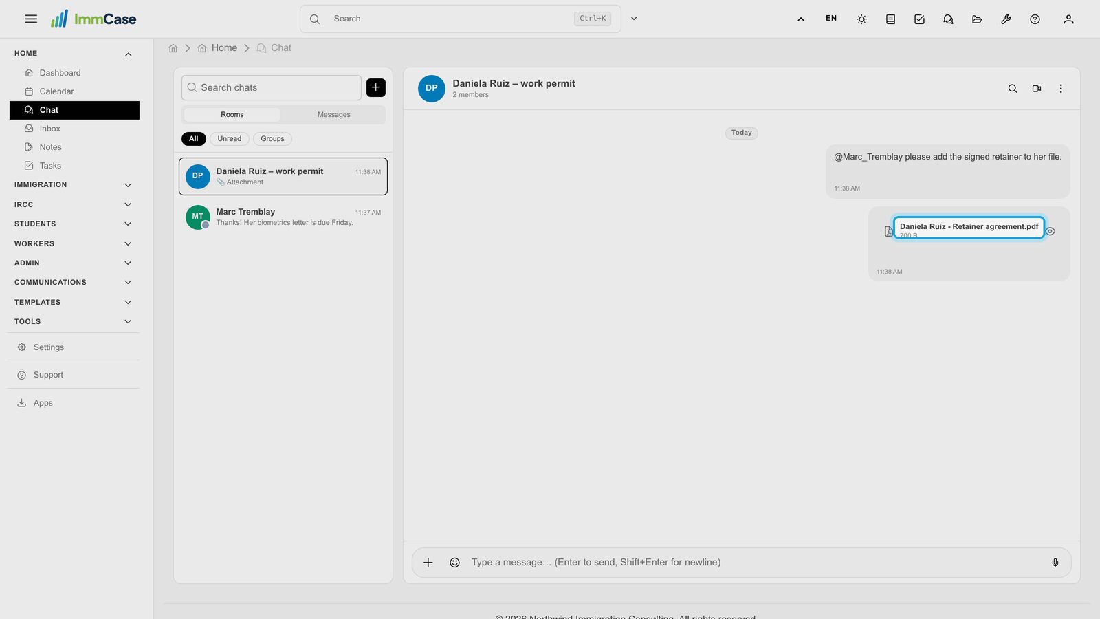Open Settings in the sidebar
This screenshot has height=619, width=1100.
[x=74, y=347]
